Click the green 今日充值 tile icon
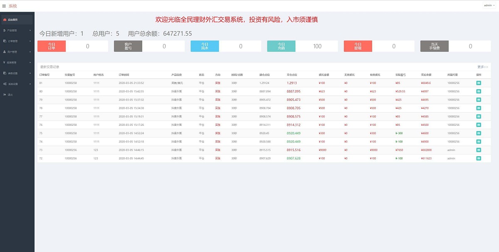Viewport: 499px width, 252px height. [282, 46]
